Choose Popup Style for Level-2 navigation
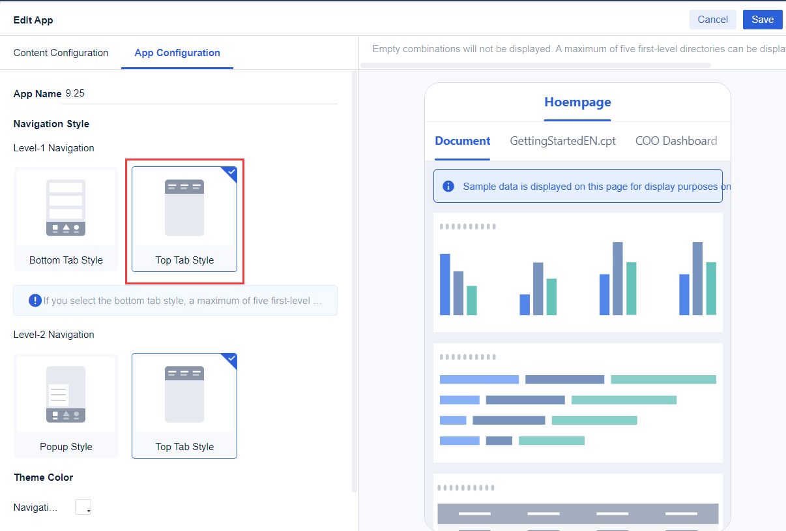Viewport: 786px width, 531px height. [65, 406]
